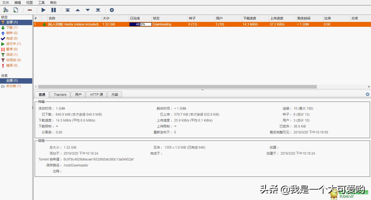
Task: Click the 48.9% download progress bar
Action: 140,24
